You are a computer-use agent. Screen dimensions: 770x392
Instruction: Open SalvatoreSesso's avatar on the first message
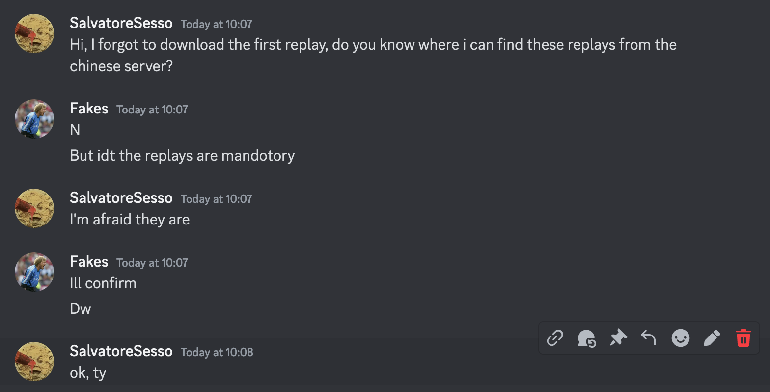[x=34, y=33]
